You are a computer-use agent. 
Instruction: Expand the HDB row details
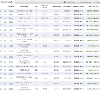(x=1, y=11)
